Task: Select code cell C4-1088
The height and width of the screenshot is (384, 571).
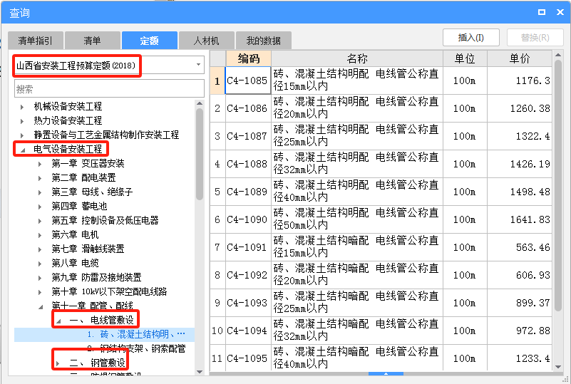Action: [247, 164]
